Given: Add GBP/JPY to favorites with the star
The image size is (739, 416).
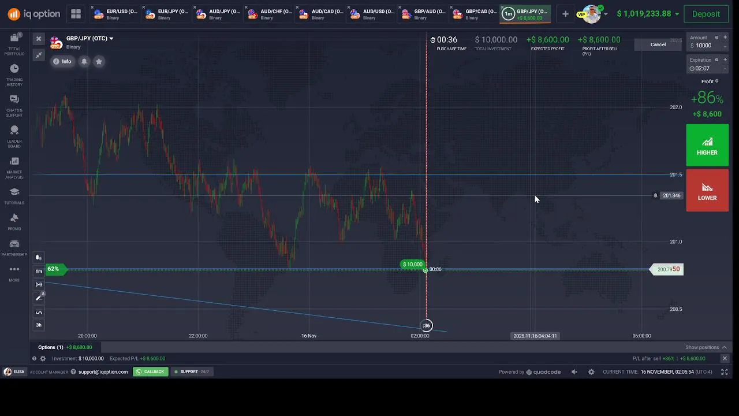Looking at the screenshot, I should tap(99, 61).
